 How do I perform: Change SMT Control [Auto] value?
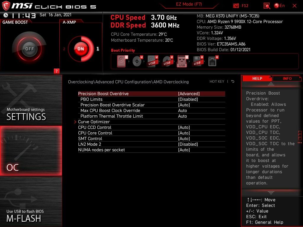(184, 138)
